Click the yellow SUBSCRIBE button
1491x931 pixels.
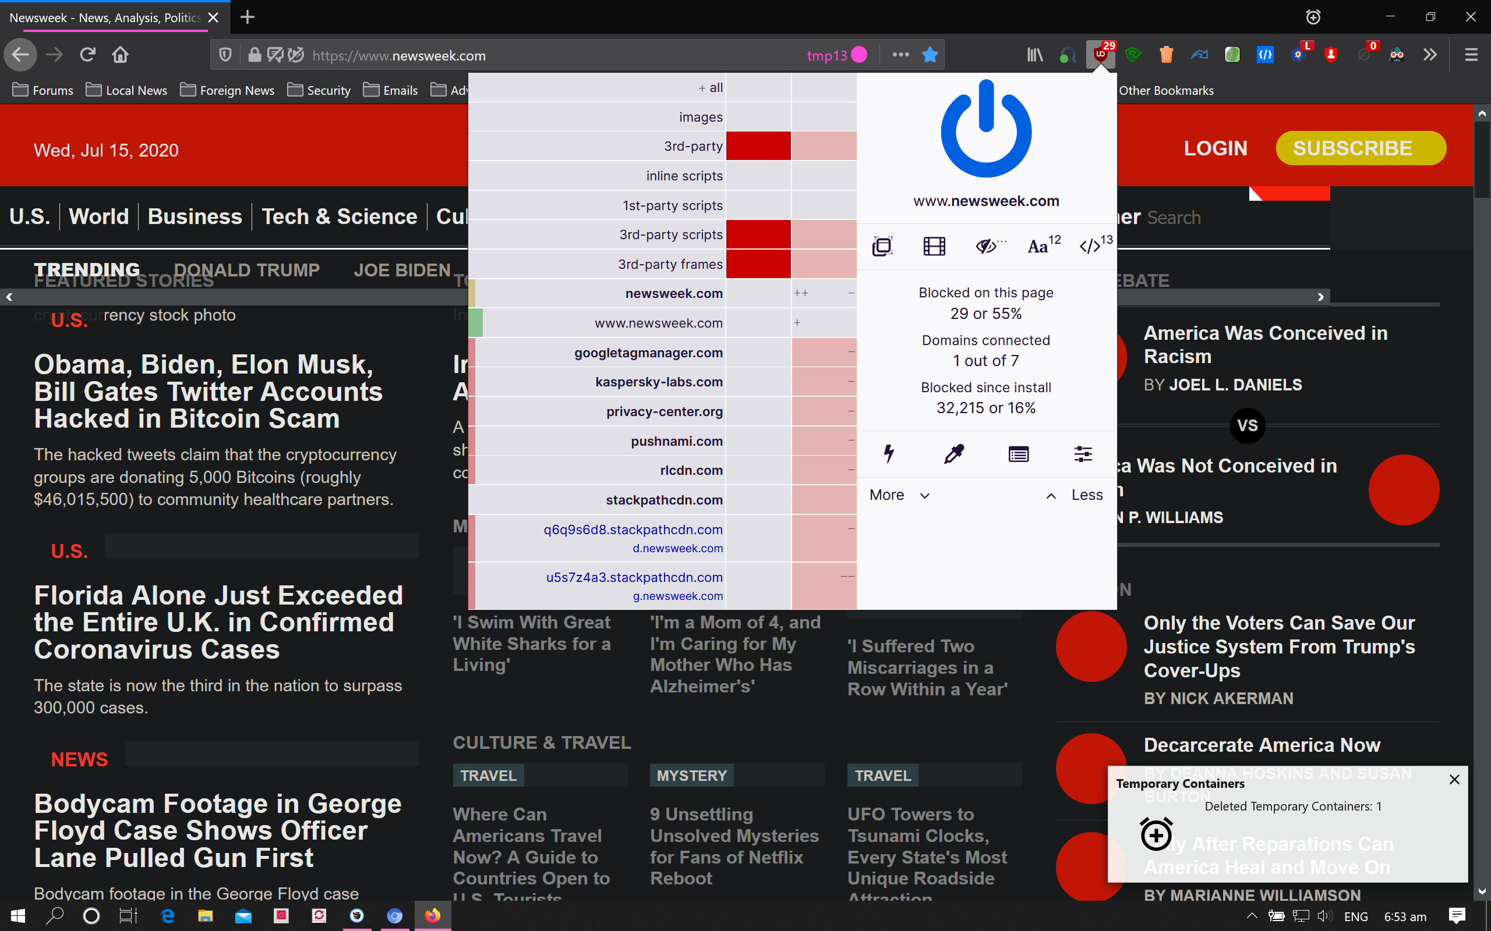point(1361,148)
